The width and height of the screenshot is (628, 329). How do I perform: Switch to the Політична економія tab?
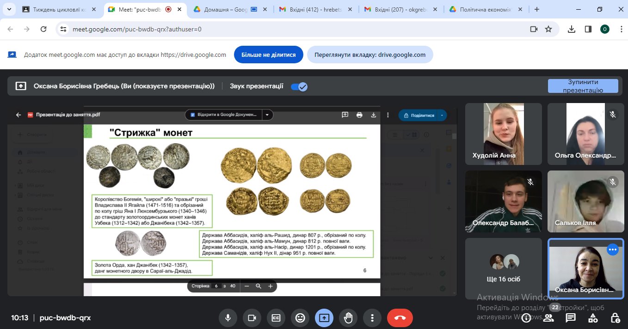coord(482,9)
